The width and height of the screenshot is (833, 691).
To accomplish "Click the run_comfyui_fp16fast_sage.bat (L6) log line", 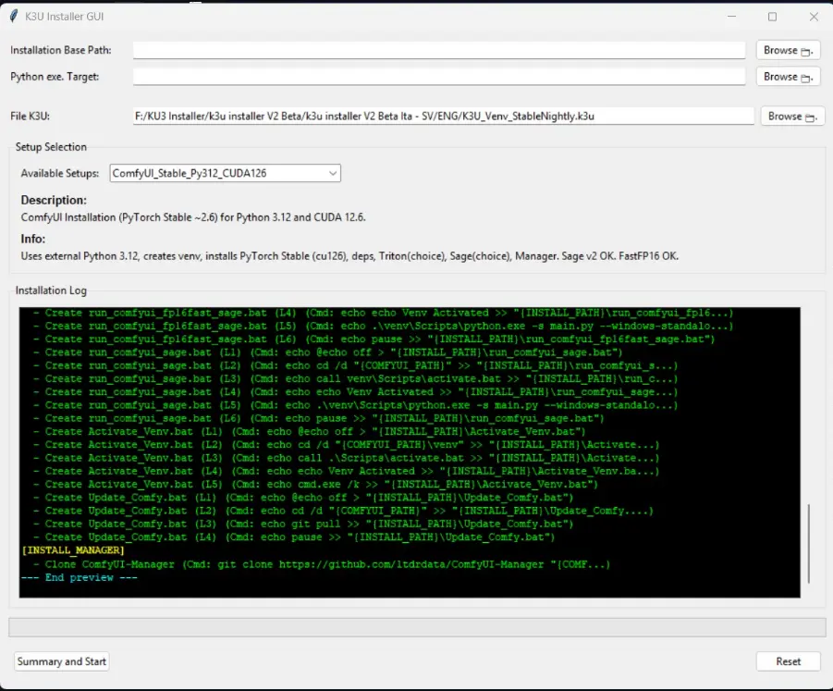I will point(374,339).
